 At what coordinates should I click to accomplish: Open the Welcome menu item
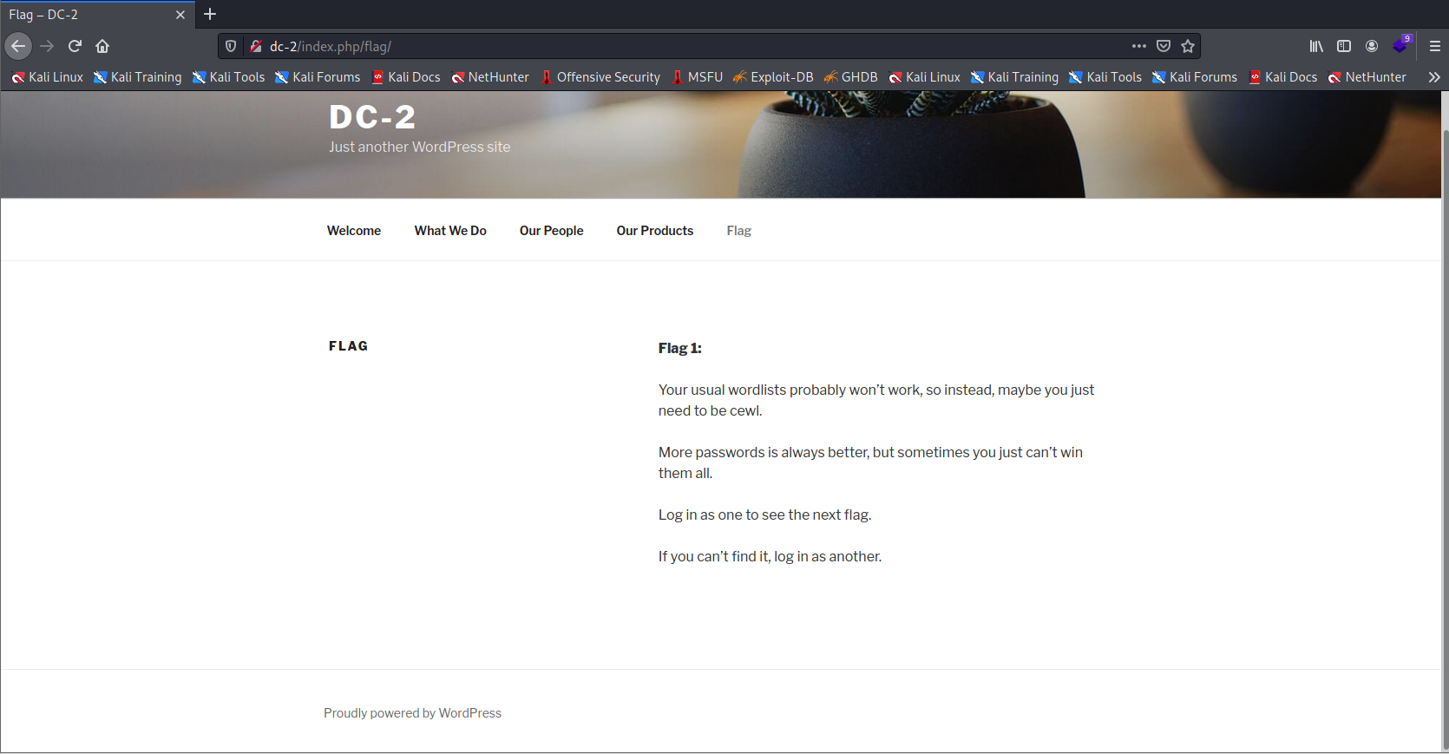(354, 231)
